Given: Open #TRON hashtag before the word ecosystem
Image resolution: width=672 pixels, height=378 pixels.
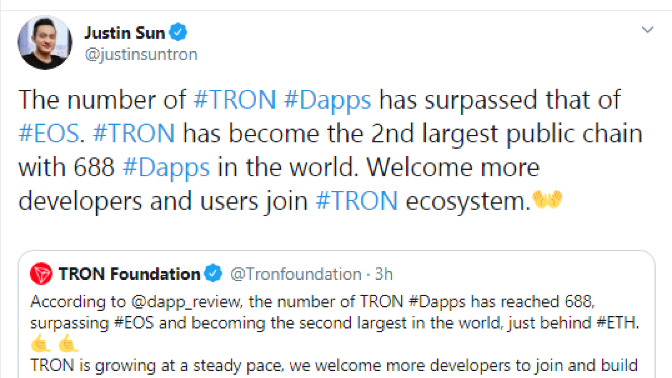Looking at the screenshot, I should point(357,201).
